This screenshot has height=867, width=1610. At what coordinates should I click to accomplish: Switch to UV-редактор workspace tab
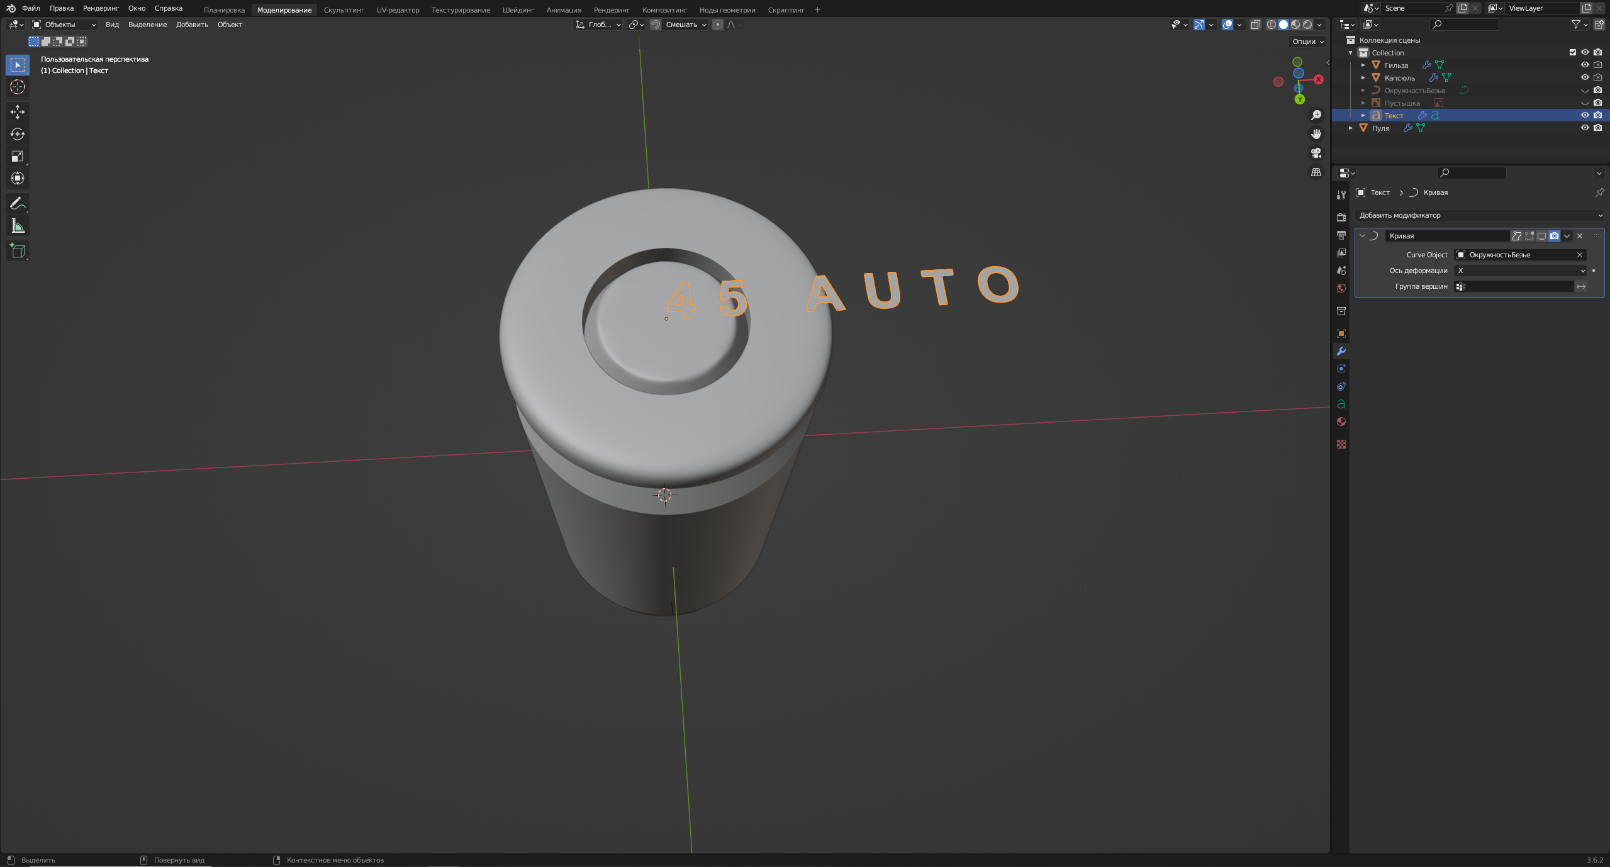coord(398,10)
